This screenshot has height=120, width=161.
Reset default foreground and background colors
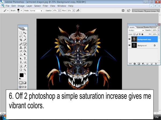coord(20,79)
